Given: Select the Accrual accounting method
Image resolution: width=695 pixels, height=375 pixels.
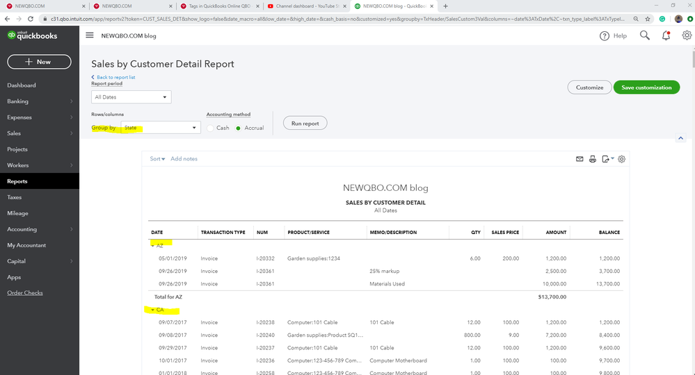Looking at the screenshot, I should 239,128.
